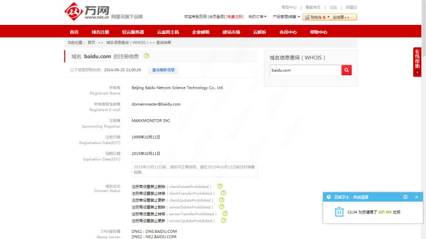
Task: Click the red 免费注册 link
Action: 235,17
